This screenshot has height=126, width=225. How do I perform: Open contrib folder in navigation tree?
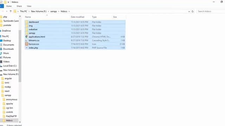[9, 112]
